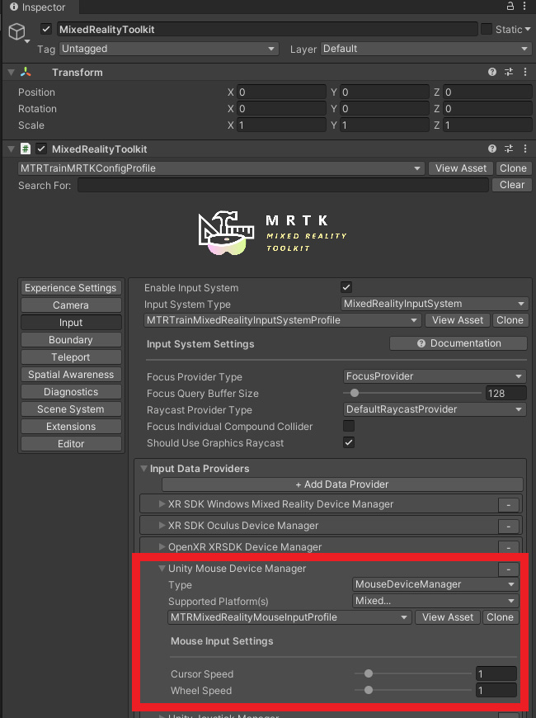Open the MouseDeviceManager Type dropdown
The image size is (536, 718).
click(435, 584)
